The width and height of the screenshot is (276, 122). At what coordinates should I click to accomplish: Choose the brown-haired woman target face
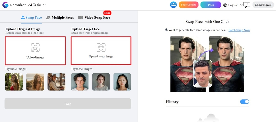101,82
